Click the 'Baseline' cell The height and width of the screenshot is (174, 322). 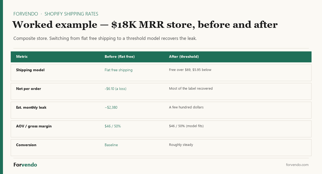coord(111,145)
